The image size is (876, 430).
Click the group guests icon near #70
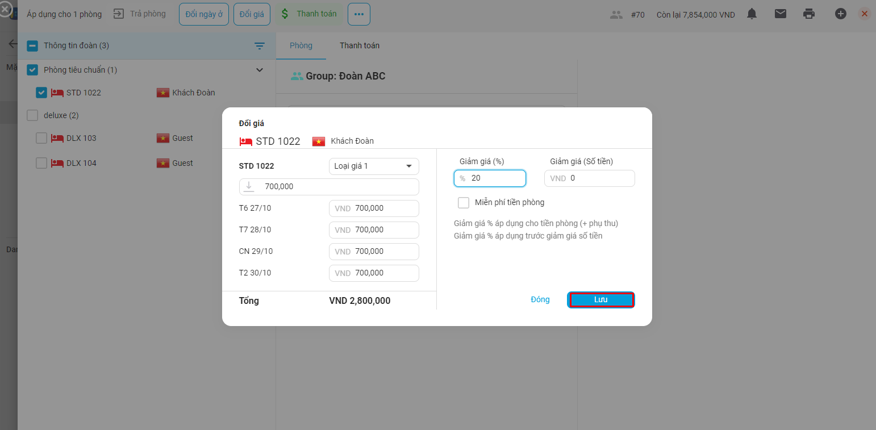pos(616,15)
